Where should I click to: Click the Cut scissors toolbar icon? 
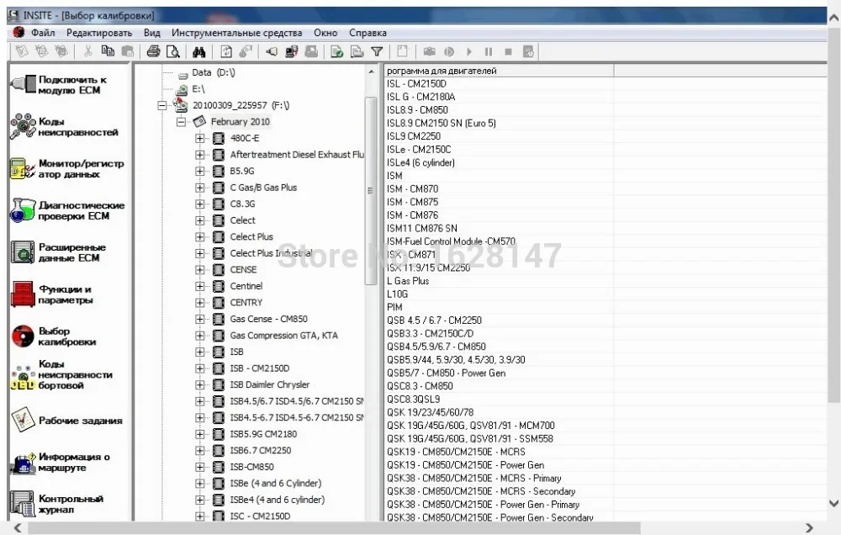(87, 51)
